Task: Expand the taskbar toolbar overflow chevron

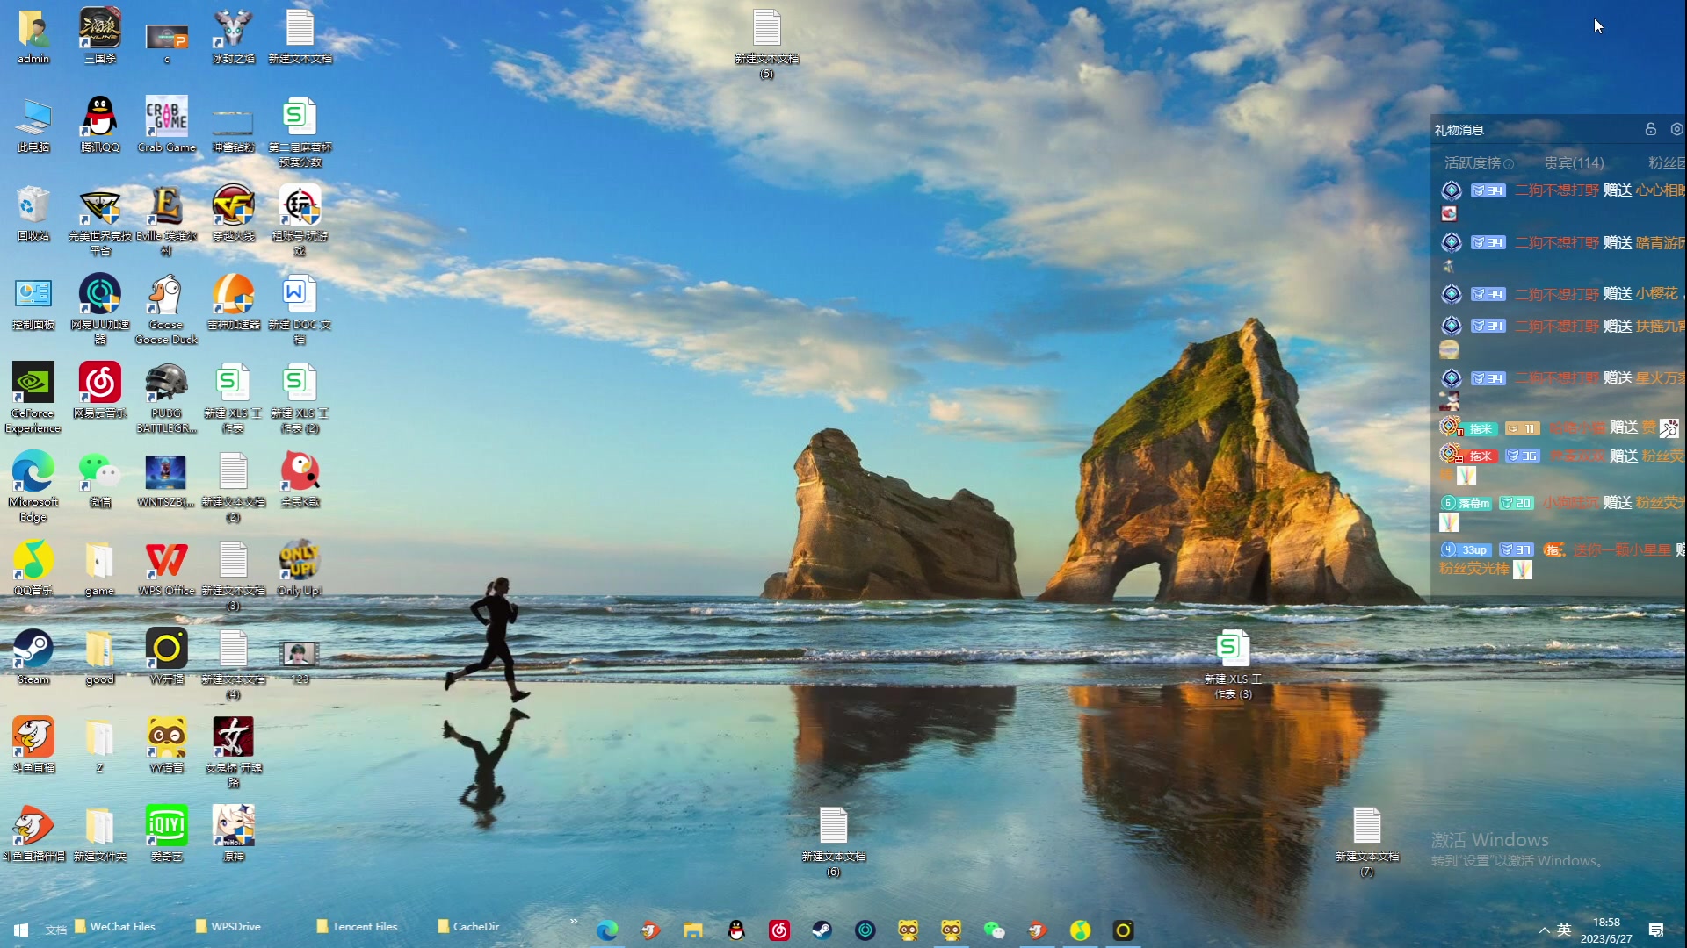Action: tap(574, 921)
